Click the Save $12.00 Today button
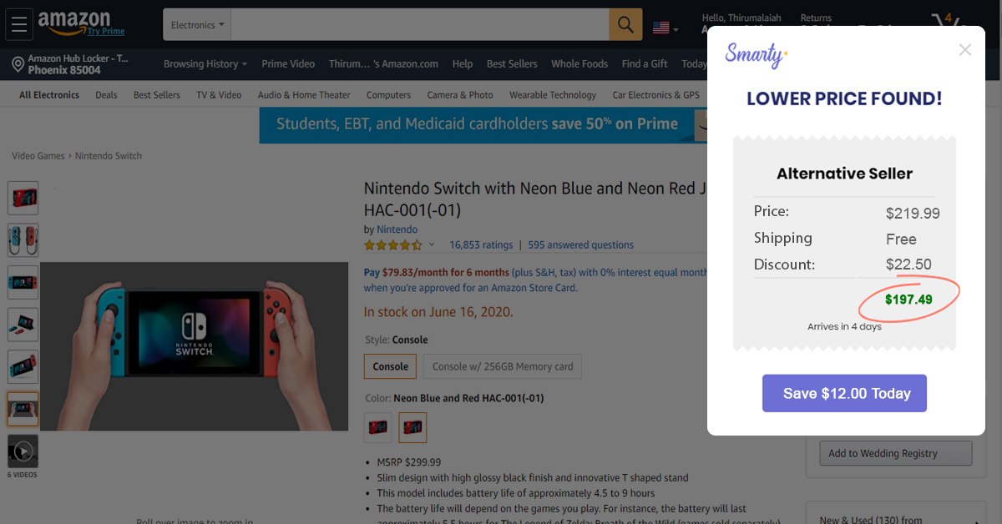Image resolution: width=1002 pixels, height=524 pixels. (x=844, y=393)
